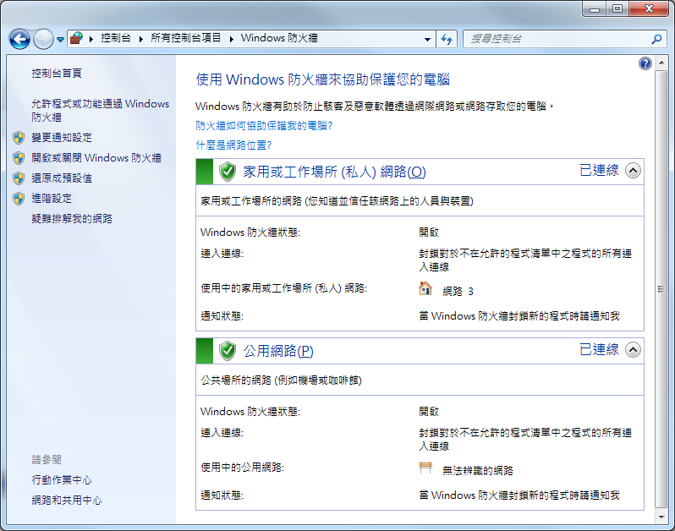Open 變更通知設定 in the sidebar
Image resolution: width=675 pixels, height=531 pixels.
[62, 137]
